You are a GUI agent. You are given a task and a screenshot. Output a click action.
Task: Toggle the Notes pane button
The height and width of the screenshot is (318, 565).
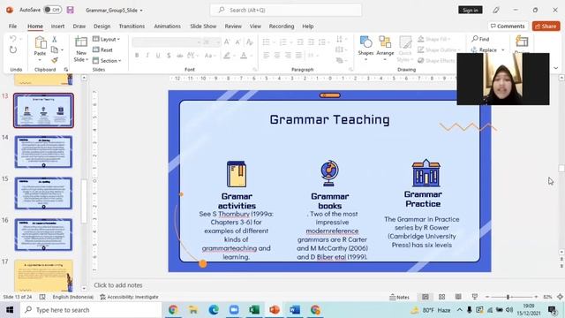pyautogui.click(x=399, y=297)
